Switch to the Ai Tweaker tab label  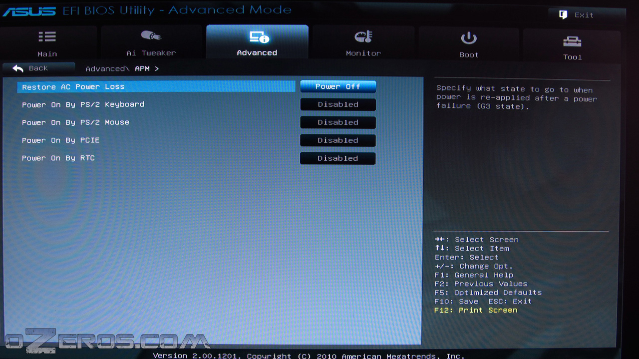point(151,53)
